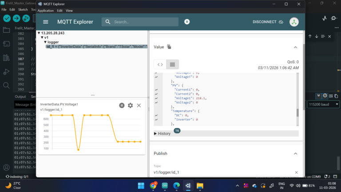Go to next find match arrow
This screenshot has height=192, width=341.
coord(317,36)
